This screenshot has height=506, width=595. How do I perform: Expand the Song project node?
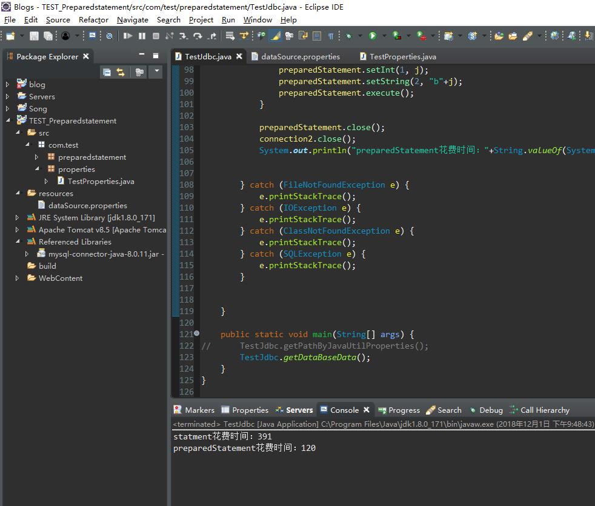7,109
